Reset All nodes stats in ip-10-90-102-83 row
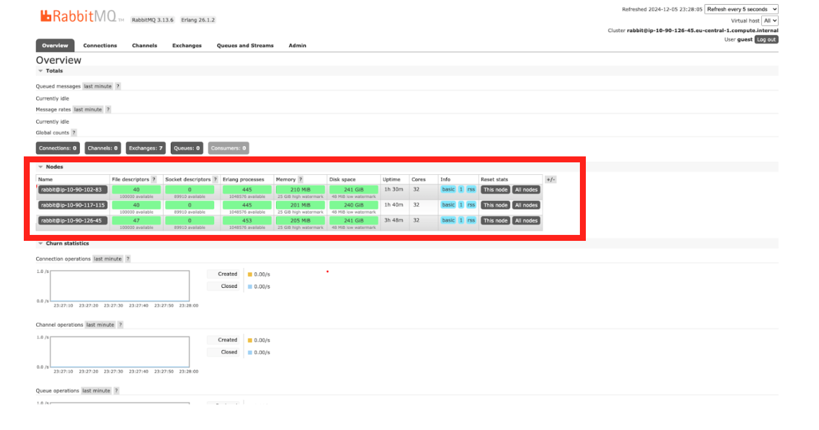This screenshot has height=430, width=819. (x=526, y=190)
